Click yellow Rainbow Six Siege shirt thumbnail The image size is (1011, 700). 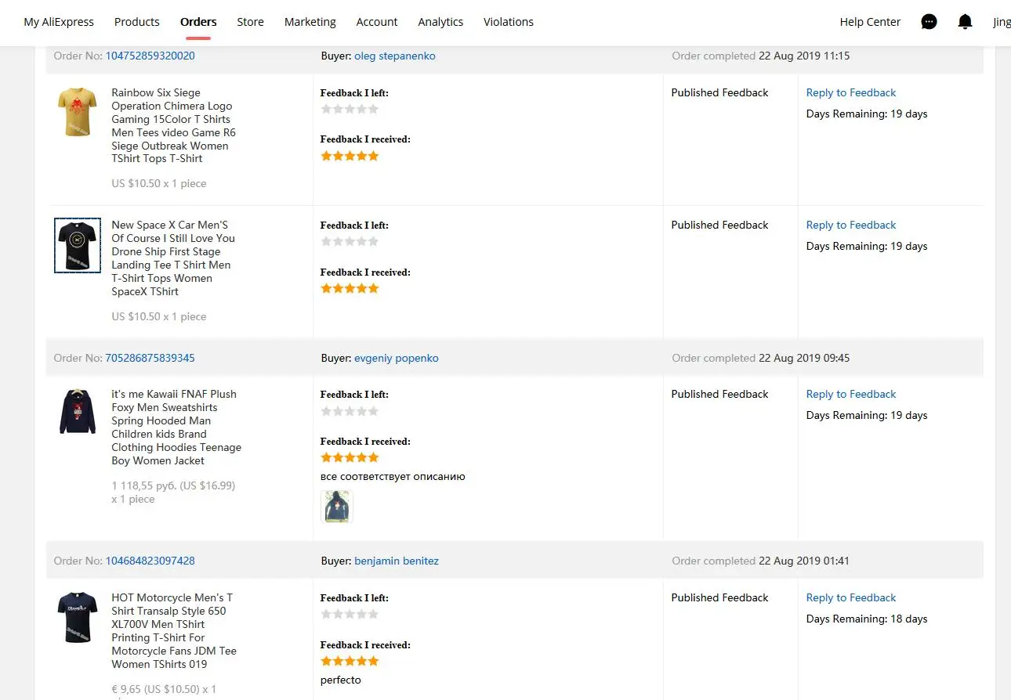[78, 112]
